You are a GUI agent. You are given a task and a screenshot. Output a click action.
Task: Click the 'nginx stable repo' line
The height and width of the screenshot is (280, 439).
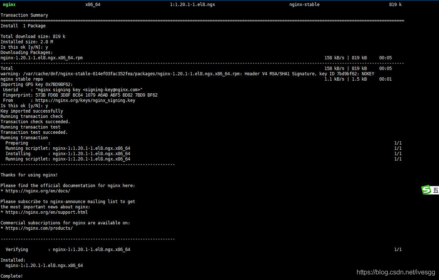(22, 79)
